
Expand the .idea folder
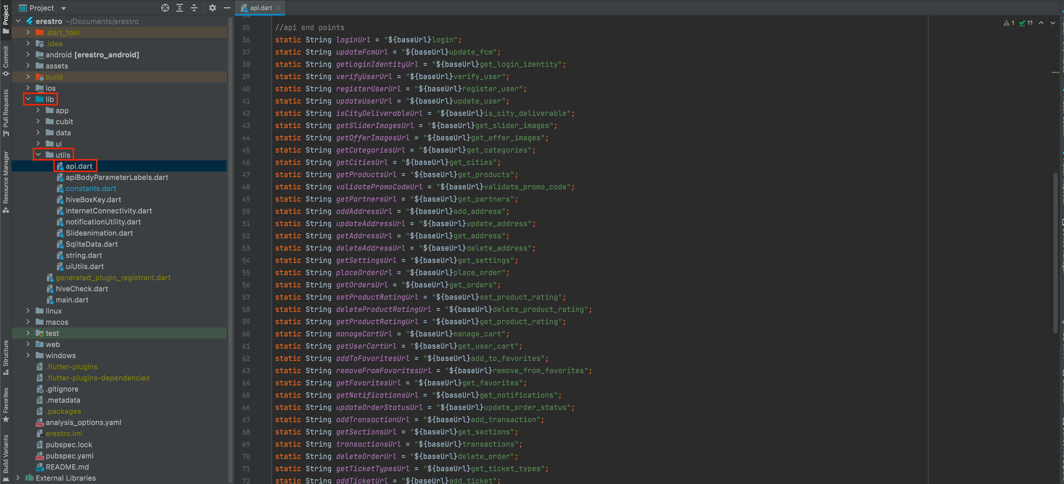pos(28,43)
